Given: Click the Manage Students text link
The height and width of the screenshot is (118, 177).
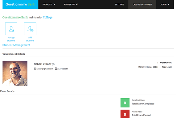Looking at the screenshot, I should [11, 39].
